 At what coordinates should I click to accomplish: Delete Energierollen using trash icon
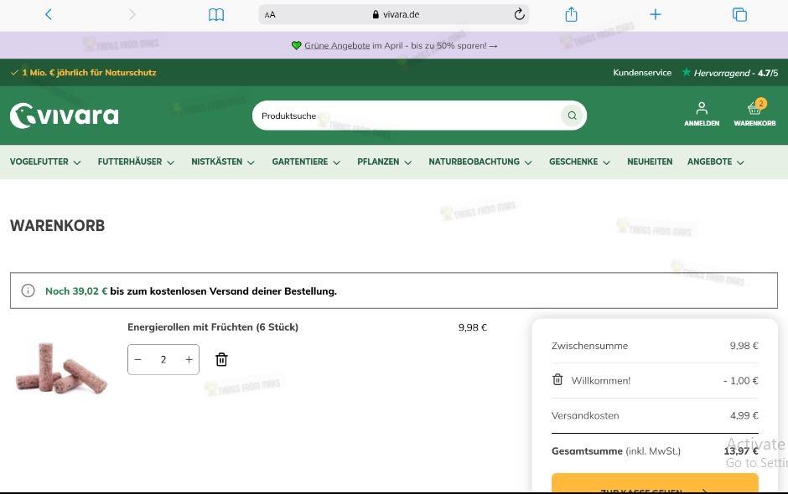(x=221, y=359)
